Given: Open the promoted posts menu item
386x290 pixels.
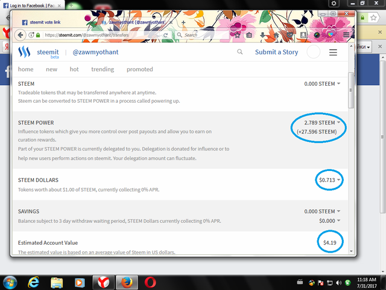Looking at the screenshot, I should [139, 69].
